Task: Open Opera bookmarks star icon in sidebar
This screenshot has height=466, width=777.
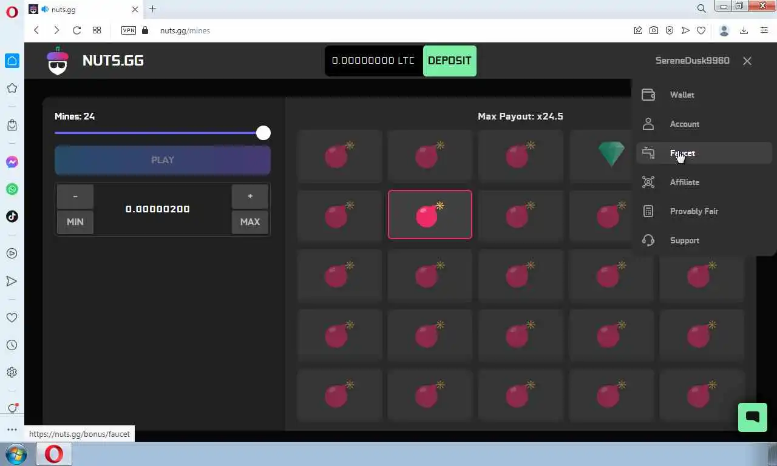Action: pyautogui.click(x=12, y=89)
